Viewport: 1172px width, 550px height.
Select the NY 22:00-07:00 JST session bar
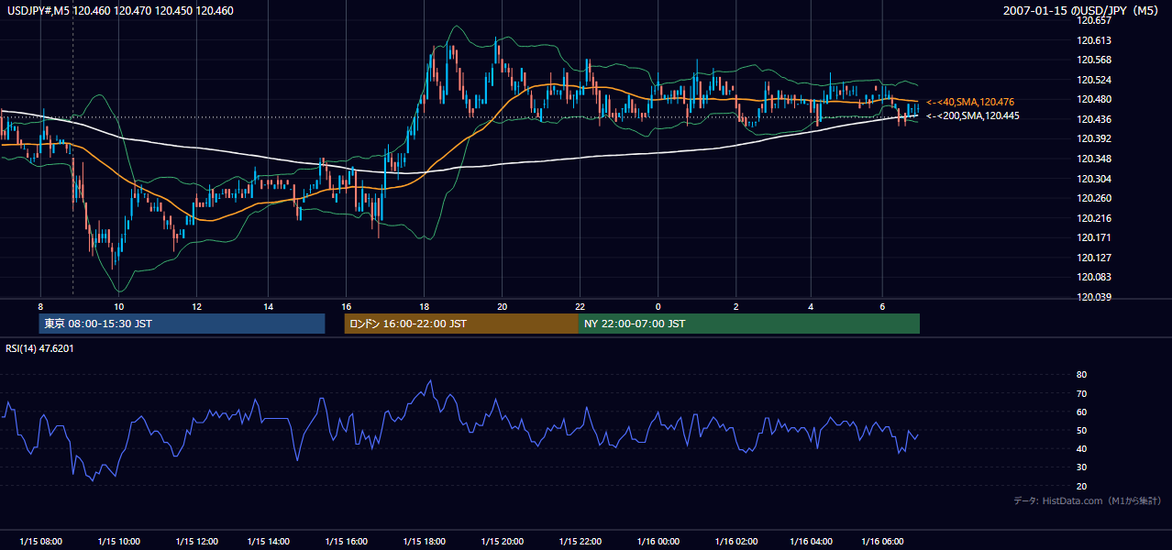(749, 324)
